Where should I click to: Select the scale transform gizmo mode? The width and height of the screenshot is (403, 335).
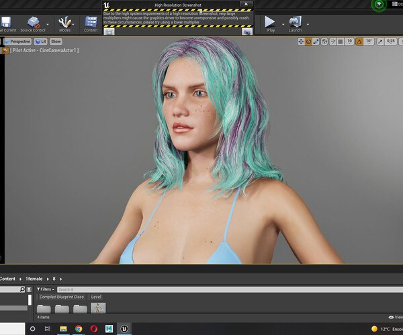(x=316, y=42)
